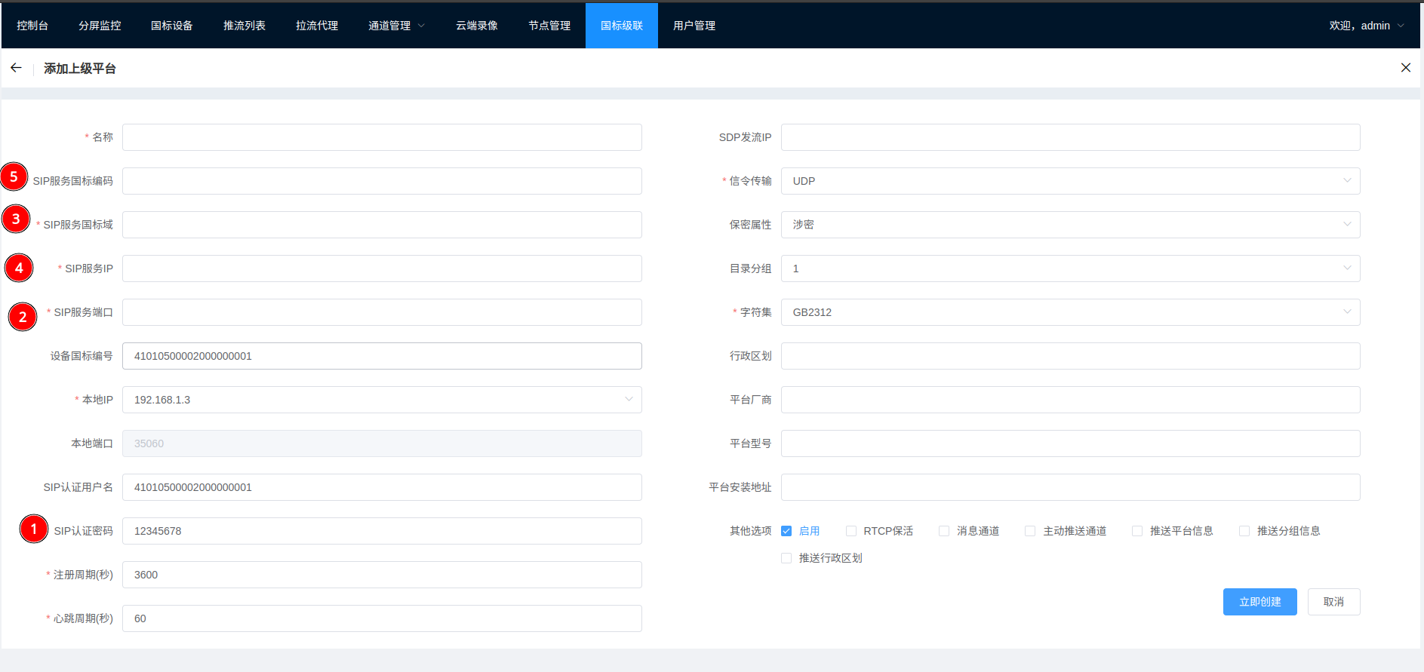The image size is (1424, 672).
Task: Click the 取消 button
Action: (1333, 602)
